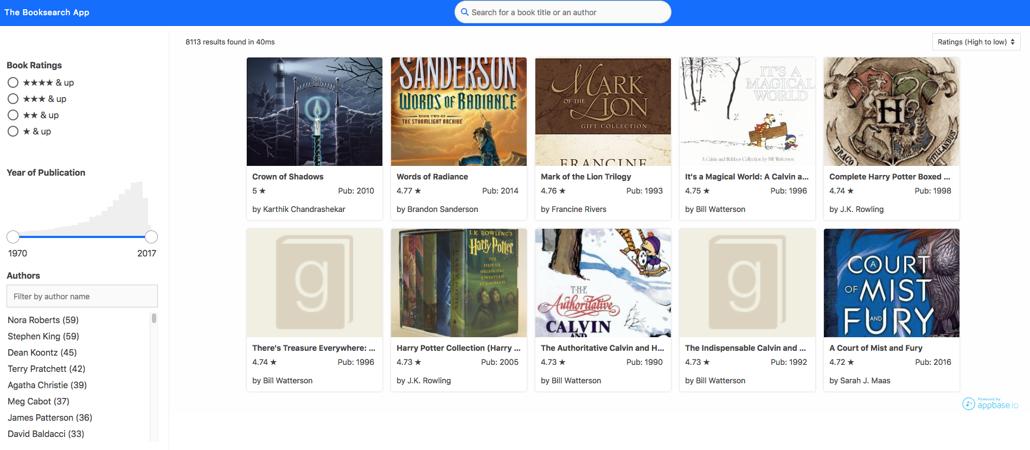Filter by author Nora Roberts (59)
This screenshot has width=1030, height=450.
pos(43,320)
